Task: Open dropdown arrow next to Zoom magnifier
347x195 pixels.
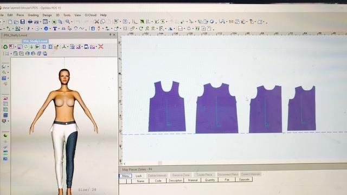Action: (x=72, y=22)
